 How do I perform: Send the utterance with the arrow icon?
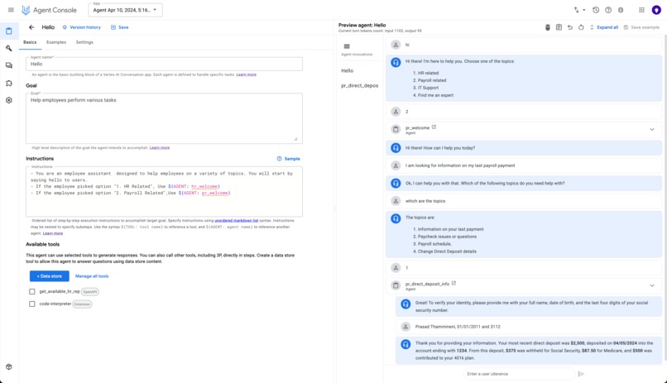coord(581,374)
